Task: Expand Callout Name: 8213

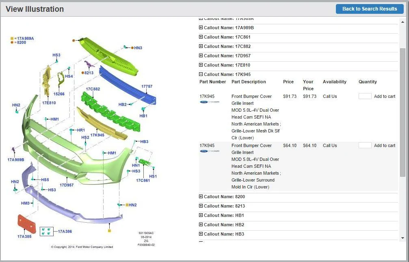Action: point(201,206)
